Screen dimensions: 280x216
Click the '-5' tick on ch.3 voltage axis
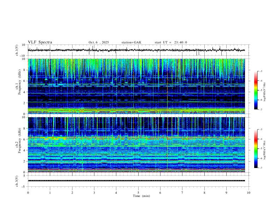click(24, 187)
